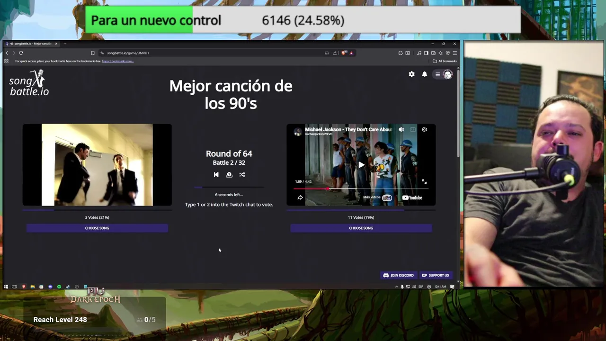Click the Brave Rewards triangle icon
The width and height of the screenshot is (606, 341).
pos(351,53)
